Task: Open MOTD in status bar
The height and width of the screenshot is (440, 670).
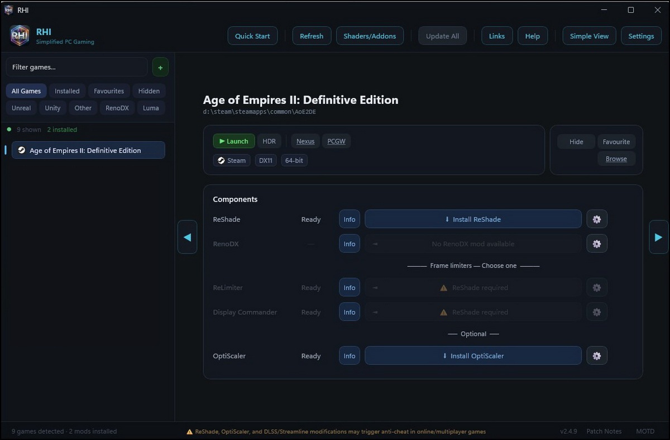Action: [645, 431]
